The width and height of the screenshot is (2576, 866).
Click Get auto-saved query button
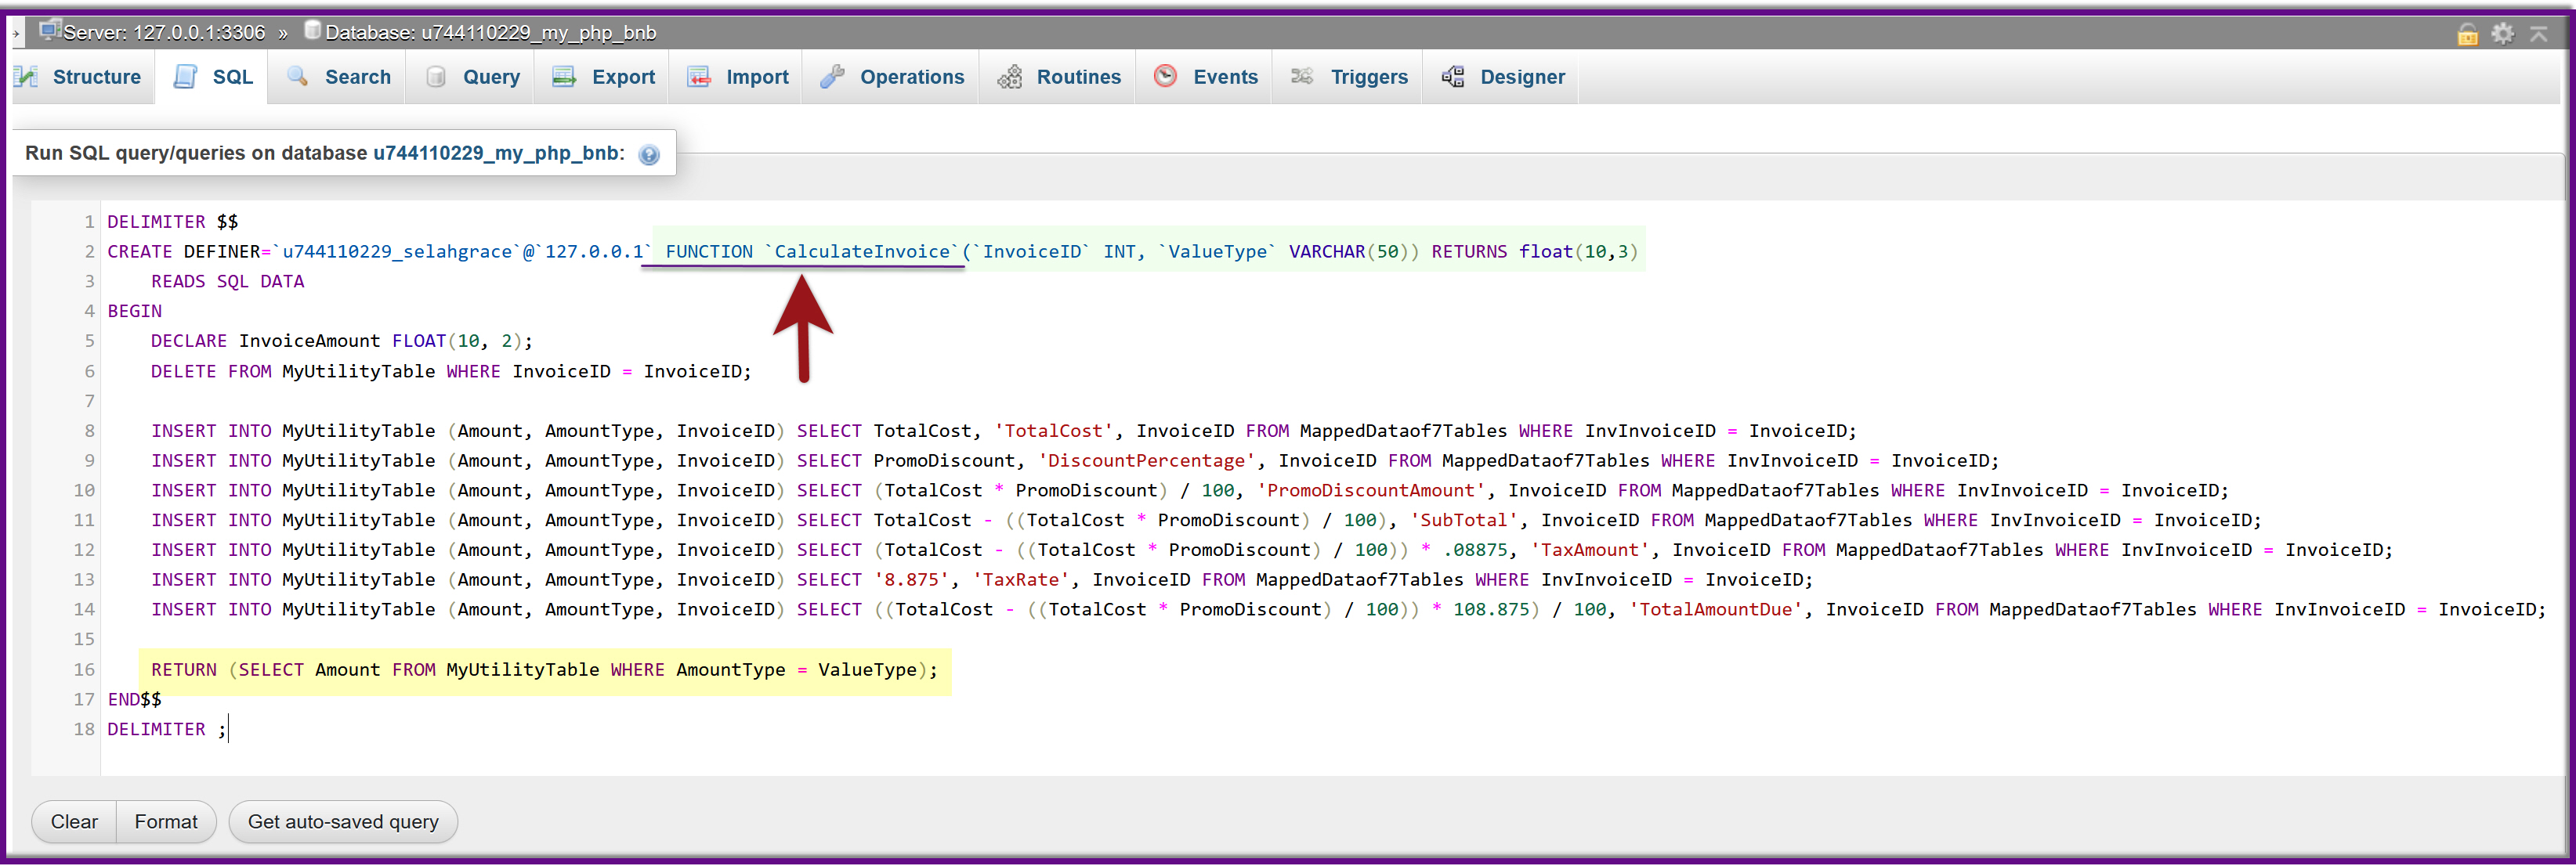[x=343, y=821]
